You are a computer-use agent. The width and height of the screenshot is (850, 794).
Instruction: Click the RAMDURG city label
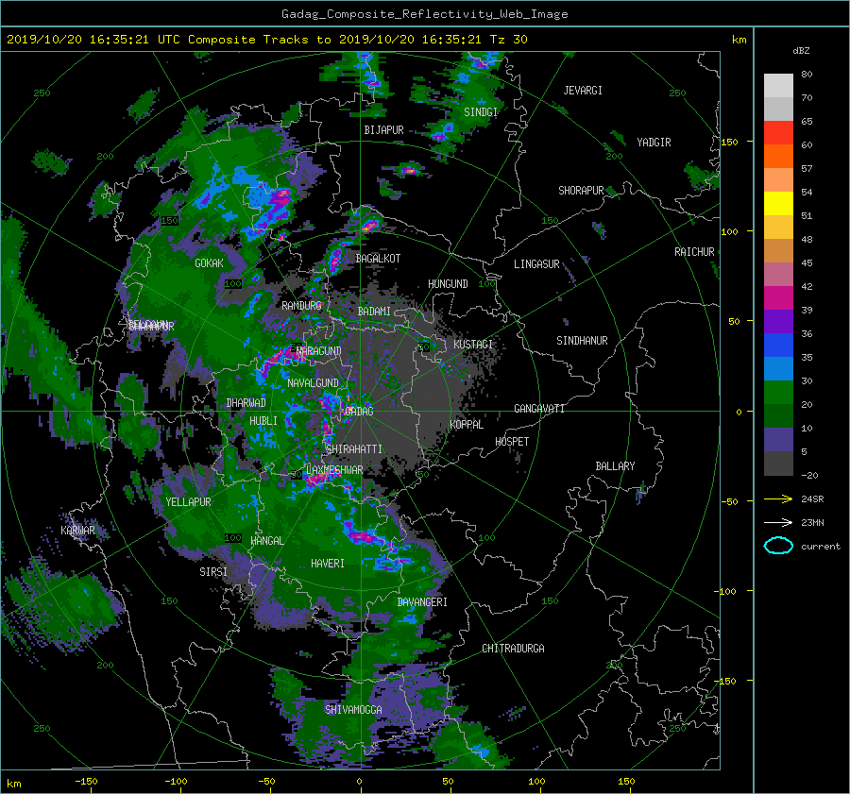tap(302, 306)
